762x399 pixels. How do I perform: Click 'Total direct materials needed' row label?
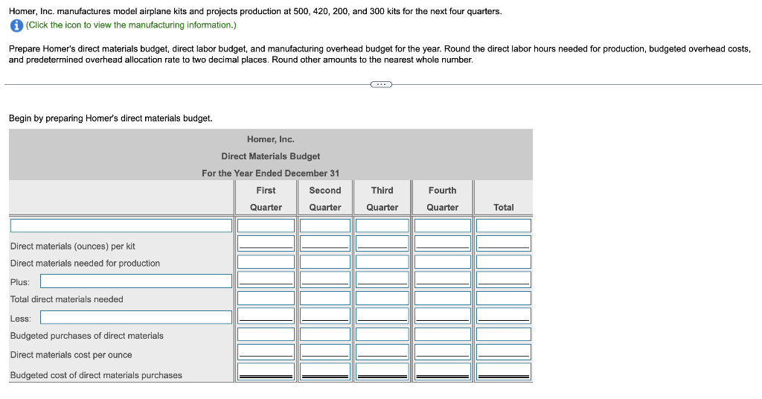[x=66, y=299]
